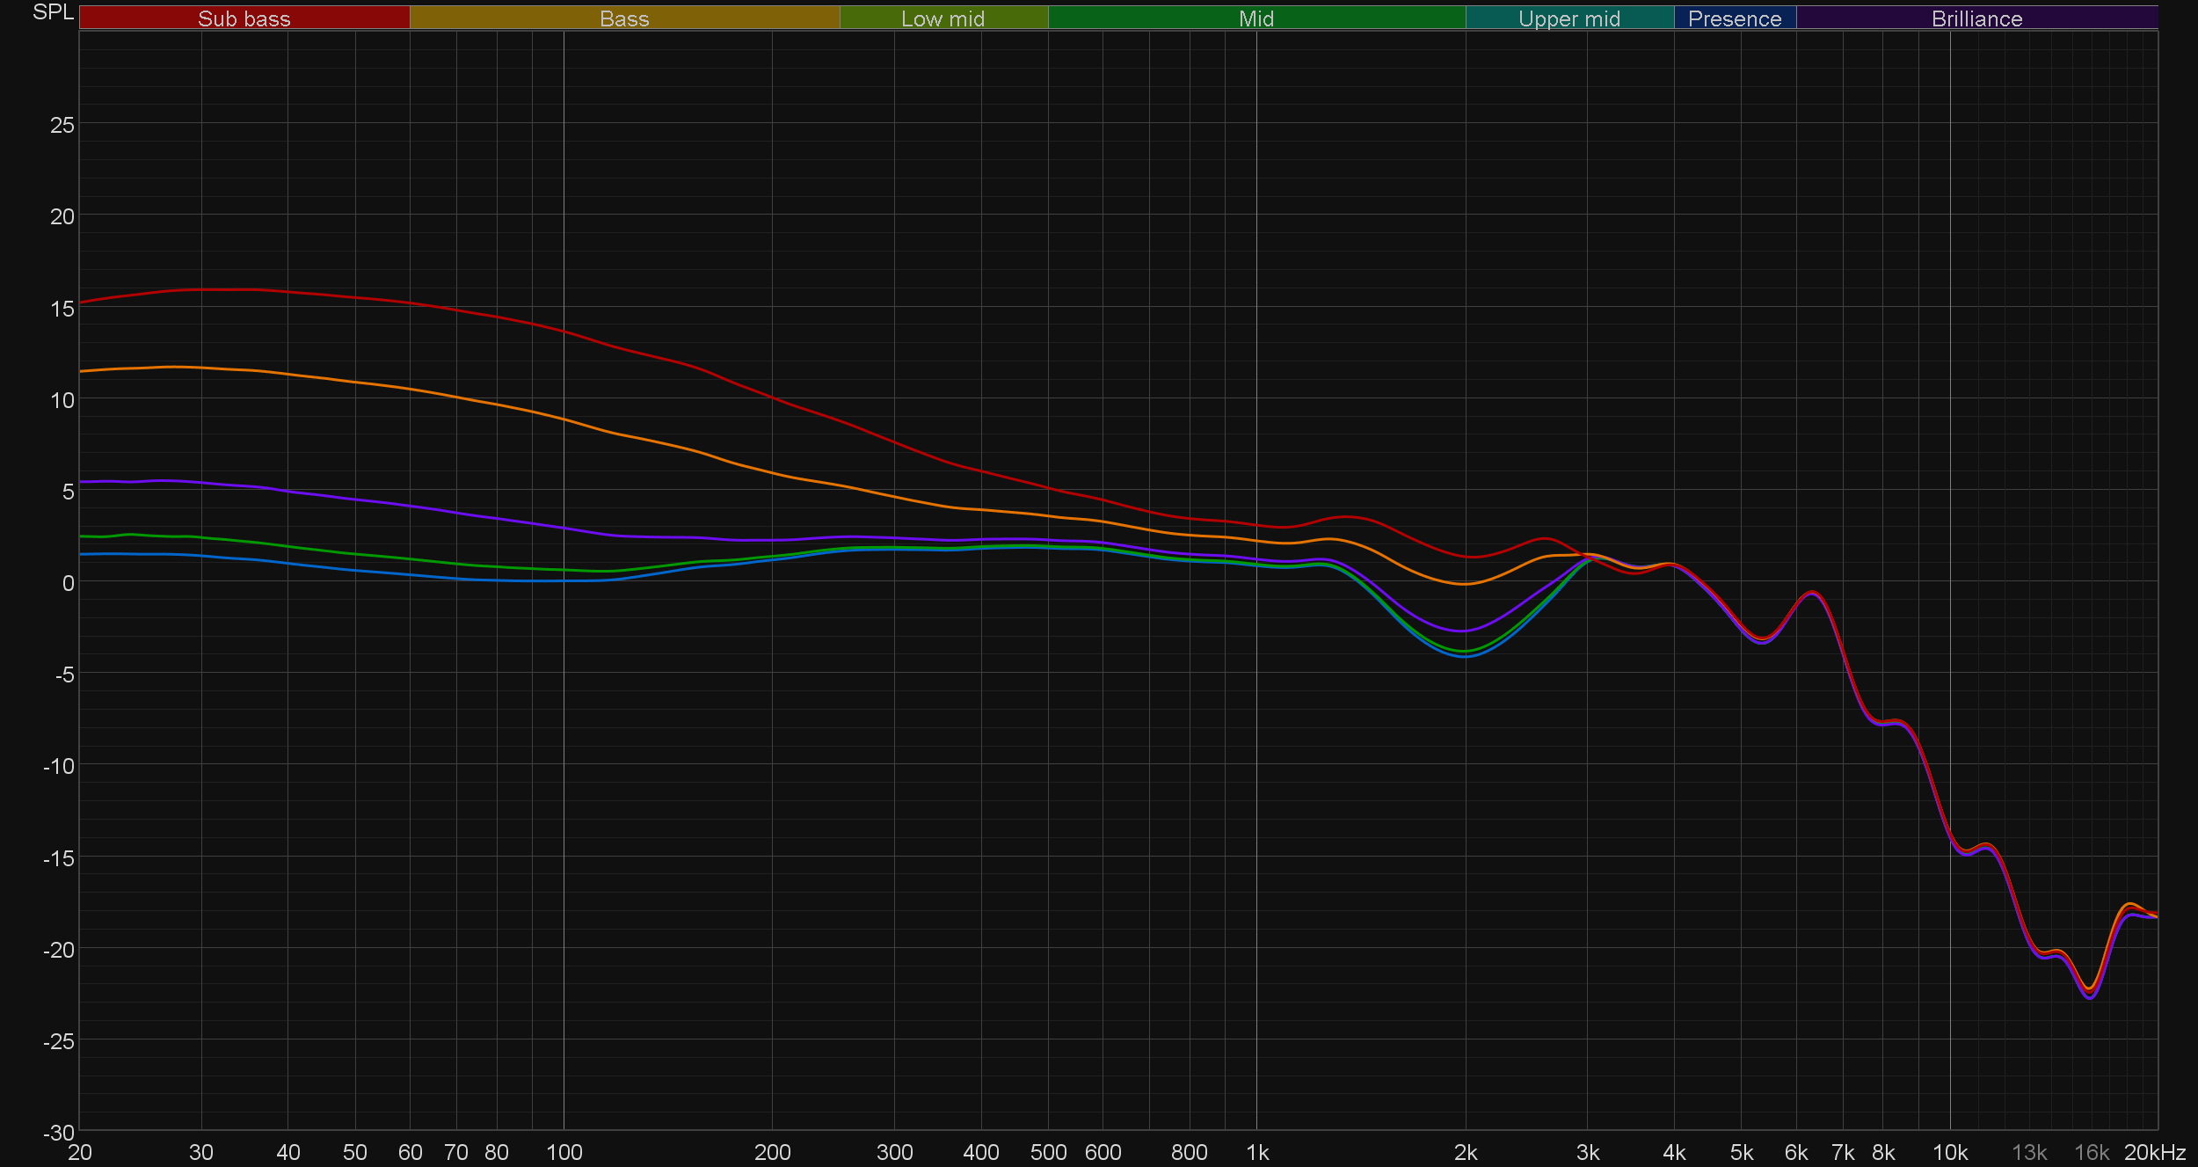Click the 13k frequency axis label
The image size is (2198, 1167).
(x=2029, y=1152)
